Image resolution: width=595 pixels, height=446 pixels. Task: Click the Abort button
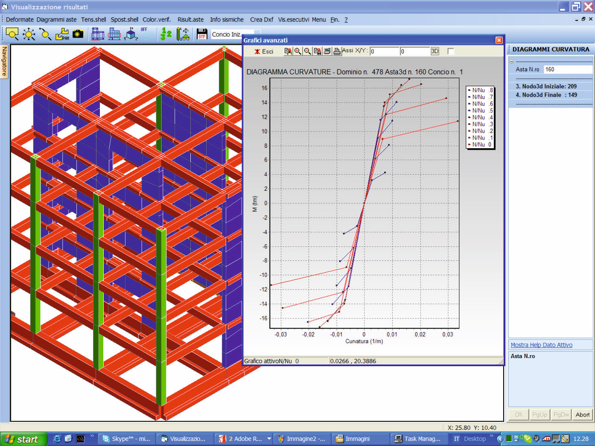[582, 414]
